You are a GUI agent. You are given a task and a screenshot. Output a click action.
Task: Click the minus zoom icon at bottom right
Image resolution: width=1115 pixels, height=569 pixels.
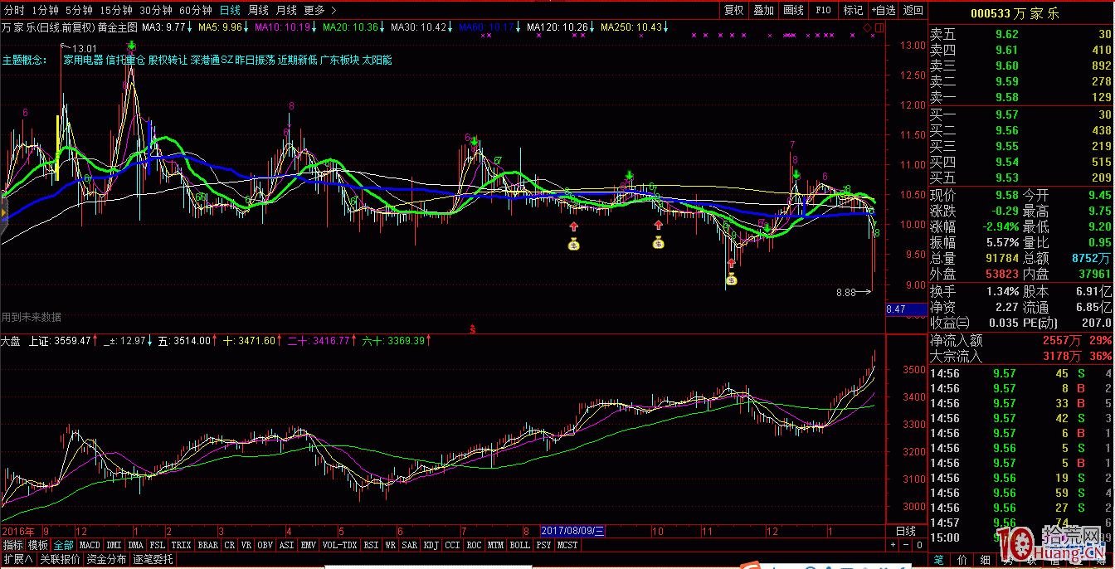[905, 545]
